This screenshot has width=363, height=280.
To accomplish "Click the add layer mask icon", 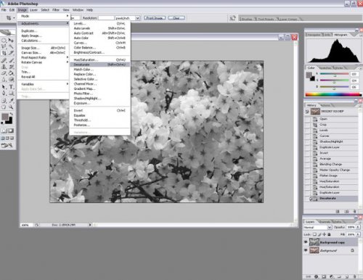I will pos(324,276).
